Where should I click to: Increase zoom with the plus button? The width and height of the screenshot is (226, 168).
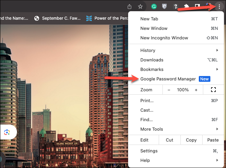[196, 90]
